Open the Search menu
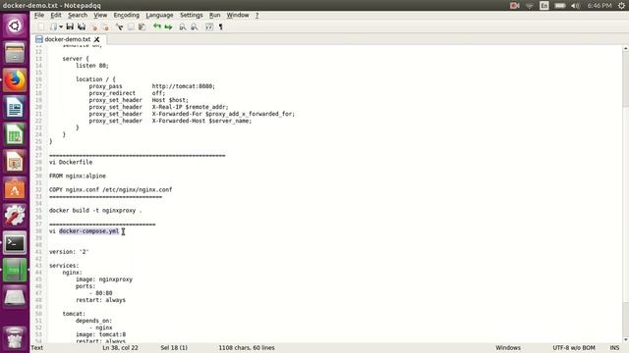Viewport: 629px width, 353px height. pos(78,15)
